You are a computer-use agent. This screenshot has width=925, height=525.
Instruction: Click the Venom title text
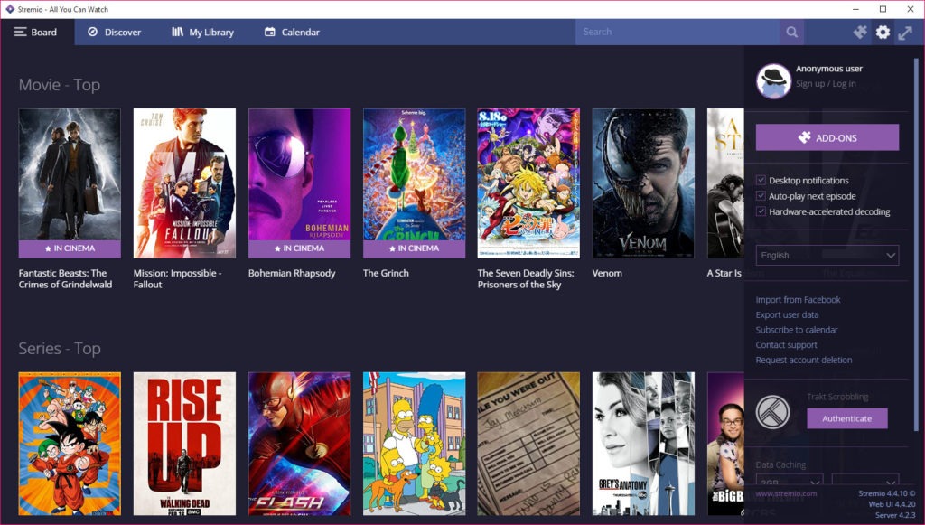coord(607,273)
